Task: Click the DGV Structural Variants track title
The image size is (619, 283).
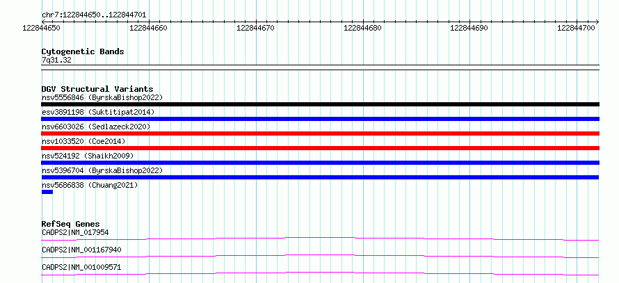Action: [97, 89]
